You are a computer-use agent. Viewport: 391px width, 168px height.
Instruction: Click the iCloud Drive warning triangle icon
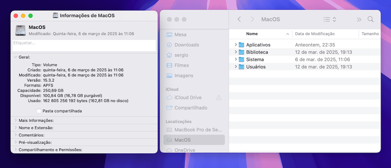coord(219,97)
